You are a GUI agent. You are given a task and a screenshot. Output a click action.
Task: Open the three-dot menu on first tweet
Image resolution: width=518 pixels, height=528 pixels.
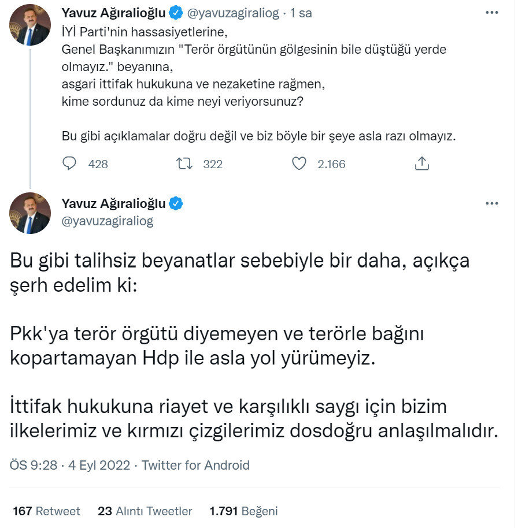pos(491,13)
